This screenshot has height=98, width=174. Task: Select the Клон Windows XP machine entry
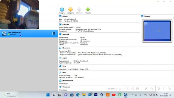29,33
